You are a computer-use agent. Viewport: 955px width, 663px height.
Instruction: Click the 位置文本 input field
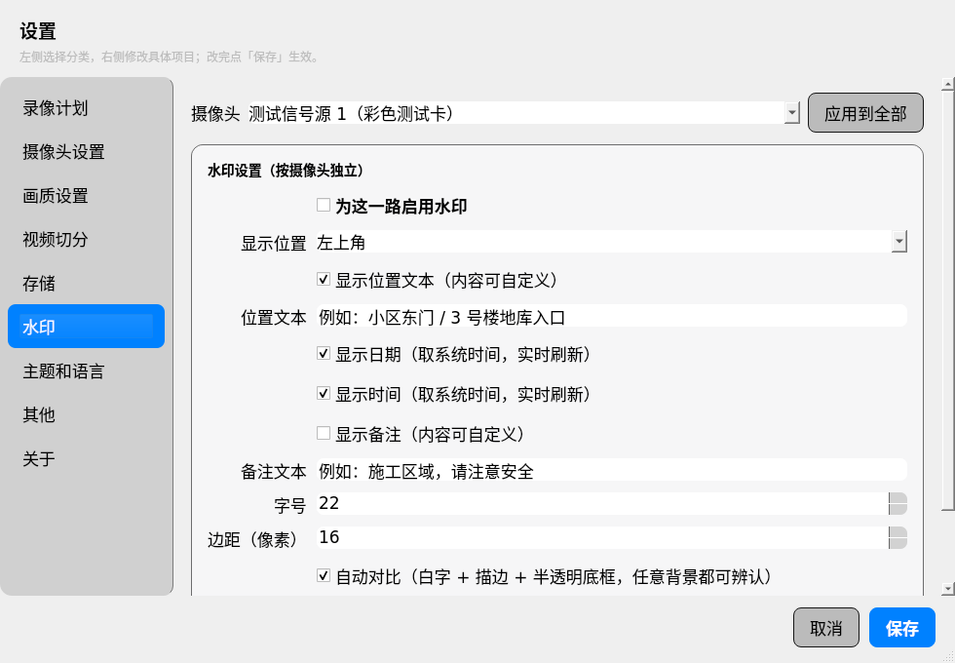(x=612, y=316)
